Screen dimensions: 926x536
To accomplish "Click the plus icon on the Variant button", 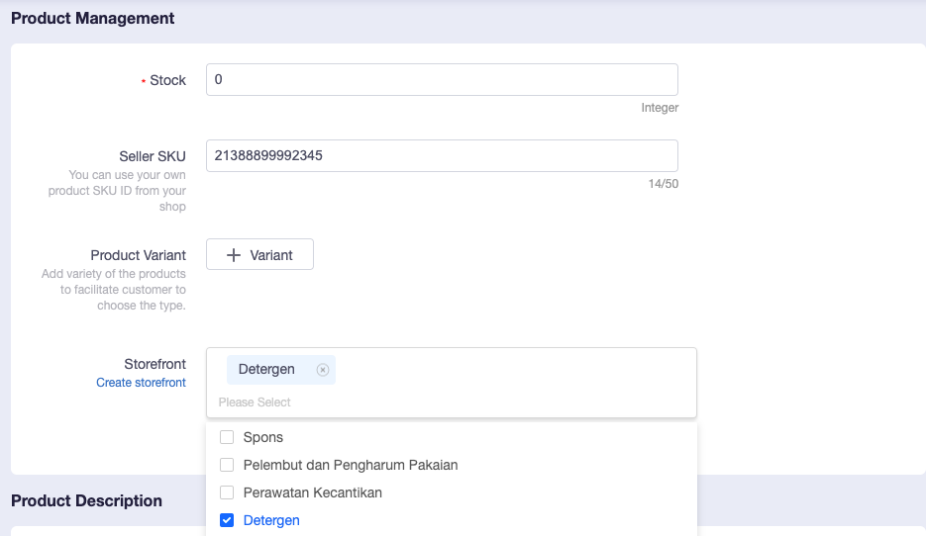I will pos(234,255).
